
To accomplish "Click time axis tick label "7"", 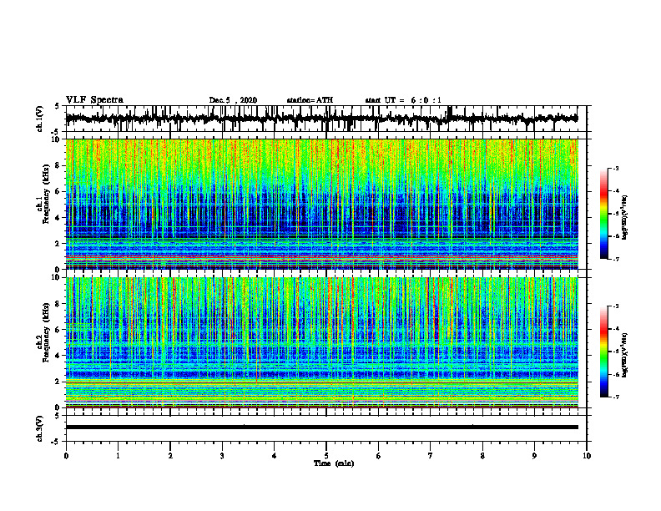I will [431, 456].
